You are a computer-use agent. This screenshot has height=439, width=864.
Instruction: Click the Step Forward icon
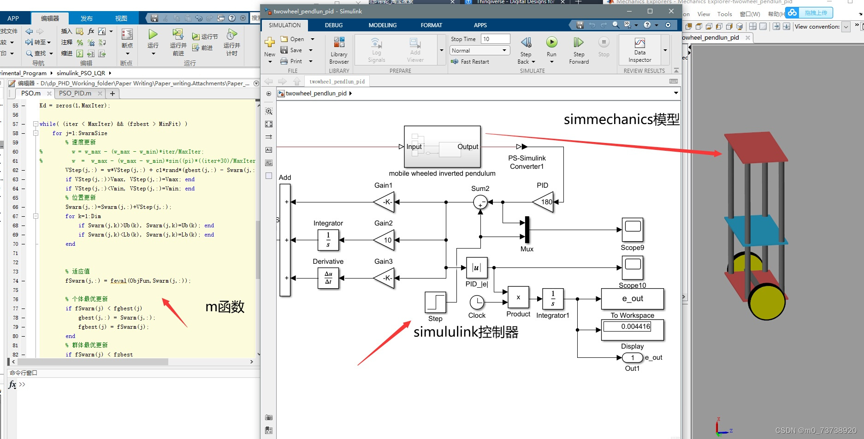(579, 42)
